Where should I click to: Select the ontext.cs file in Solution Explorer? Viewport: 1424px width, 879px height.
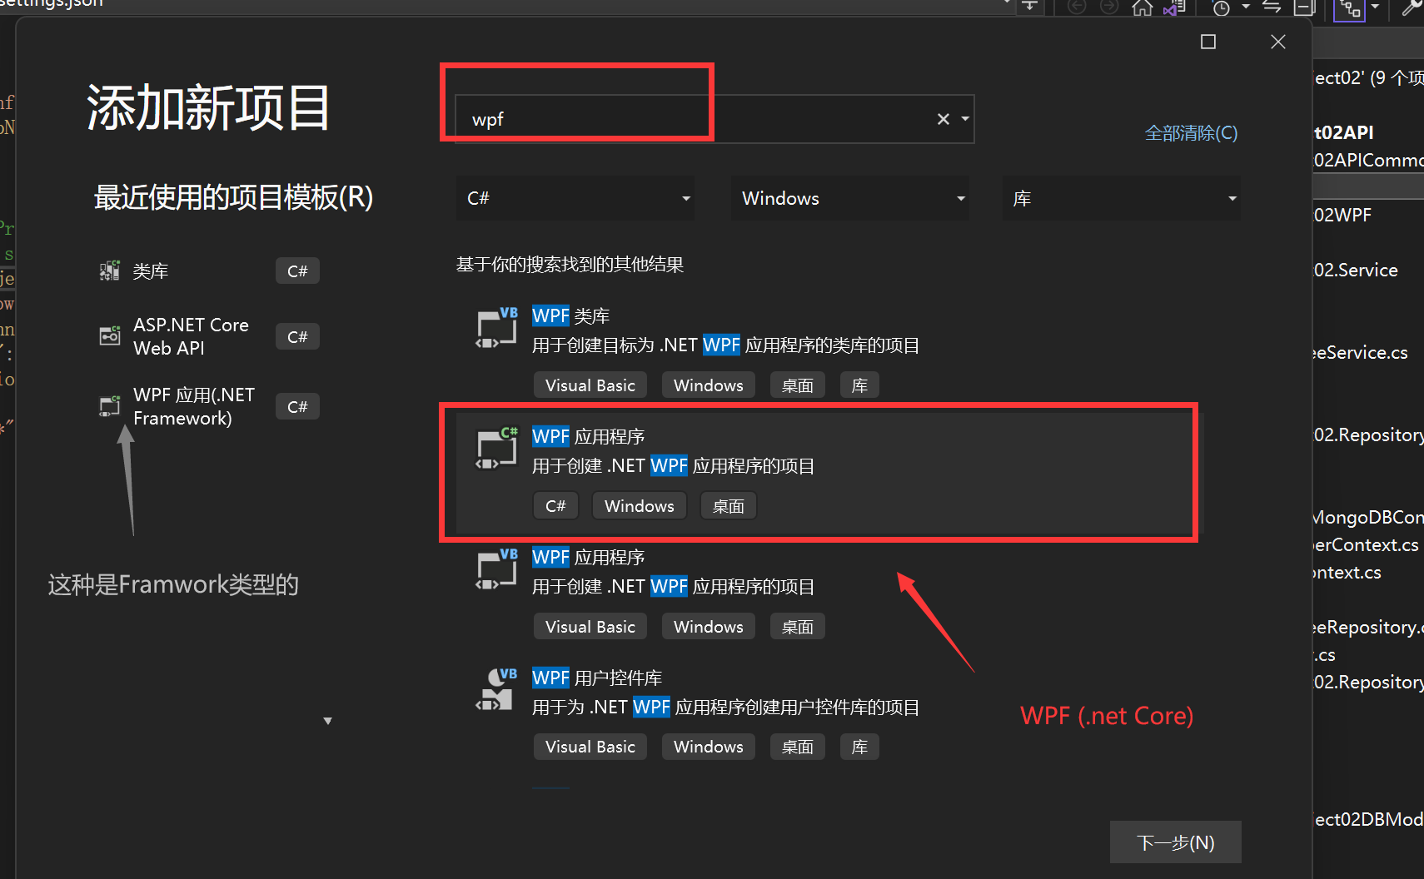pyautogui.click(x=1347, y=572)
